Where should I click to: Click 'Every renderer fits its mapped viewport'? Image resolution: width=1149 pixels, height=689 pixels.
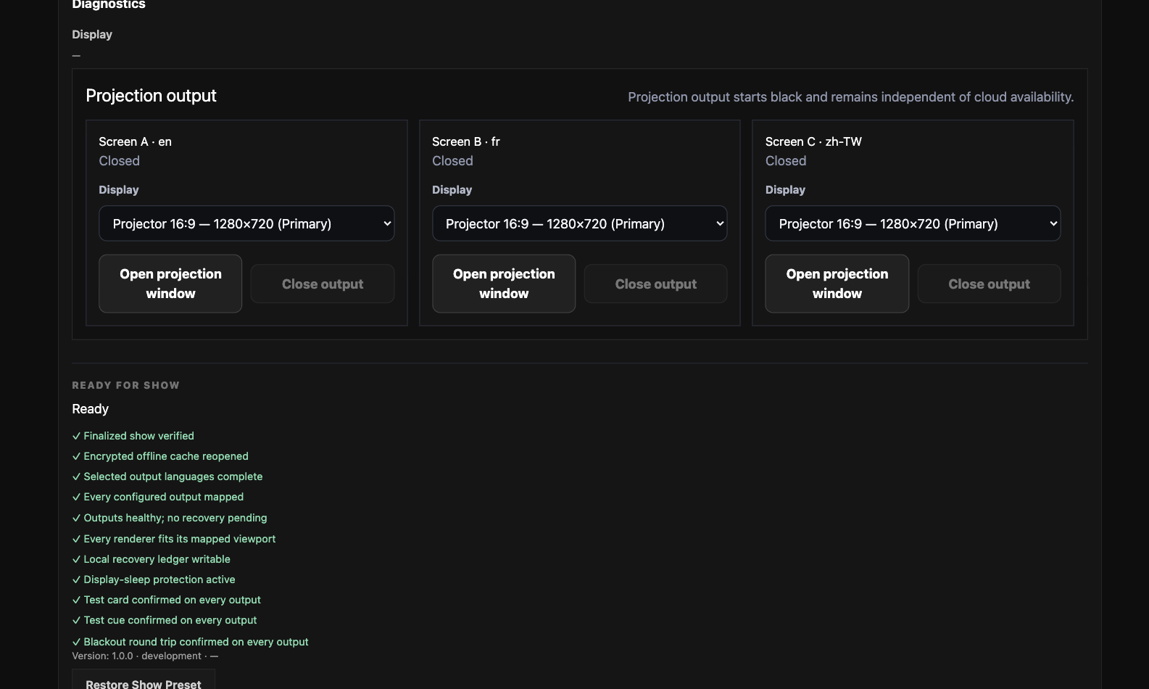pyautogui.click(x=174, y=539)
